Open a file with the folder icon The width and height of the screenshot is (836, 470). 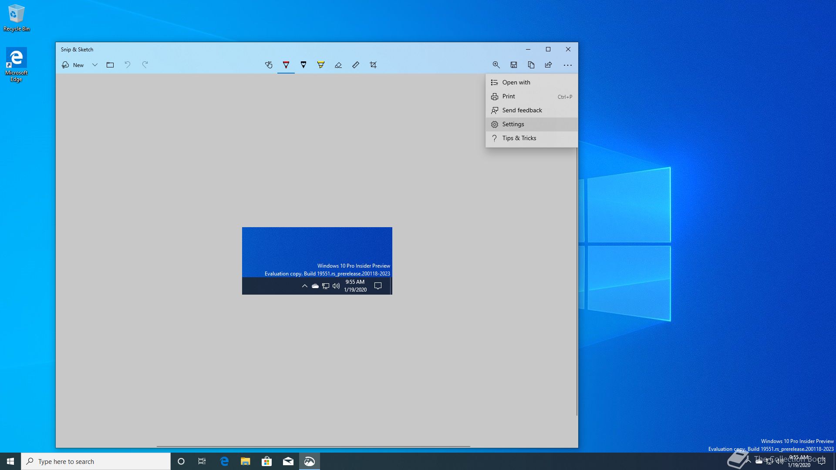click(x=110, y=65)
